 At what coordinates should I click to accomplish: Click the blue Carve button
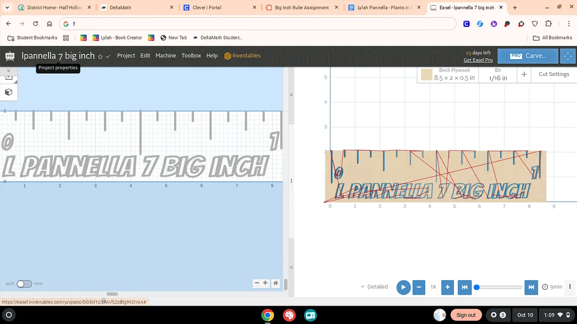(x=528, y=56)
